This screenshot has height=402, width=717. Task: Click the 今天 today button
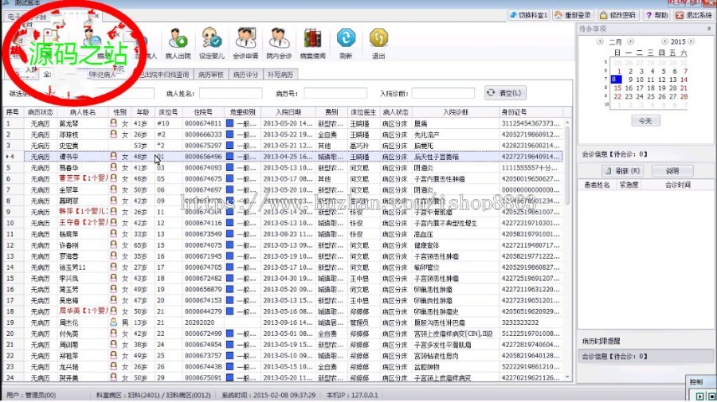[645, 120]
